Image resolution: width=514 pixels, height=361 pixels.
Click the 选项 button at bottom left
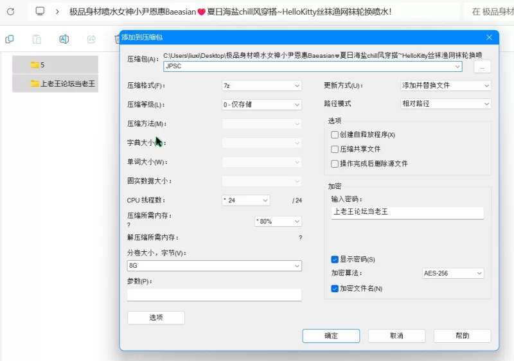pyautogui.click(x=156, y=317)
